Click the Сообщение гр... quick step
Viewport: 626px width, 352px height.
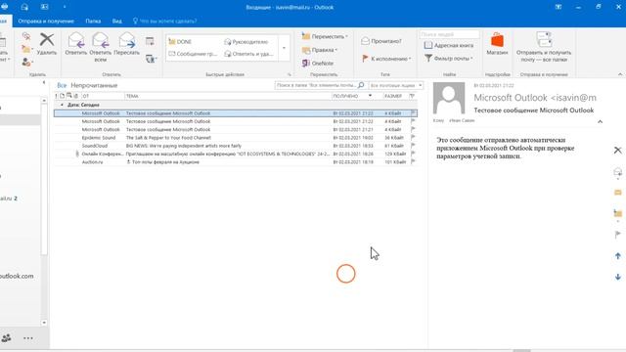193,54
